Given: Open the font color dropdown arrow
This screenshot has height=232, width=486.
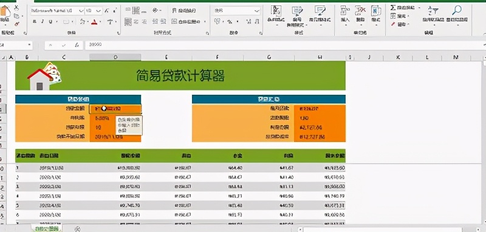Looking at the screenshot, I should [x=100, y=22].
